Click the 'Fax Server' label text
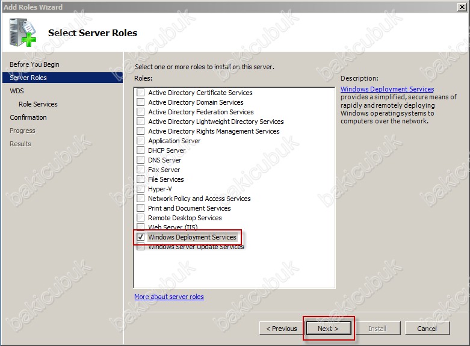 pos(164,170)
